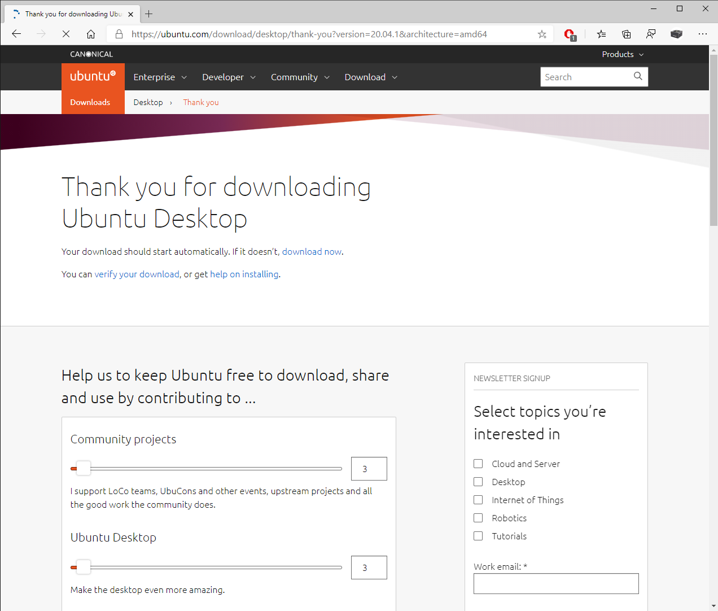Expand the Enterprise menu
The image size is (718, 611).
coord(160,77)
